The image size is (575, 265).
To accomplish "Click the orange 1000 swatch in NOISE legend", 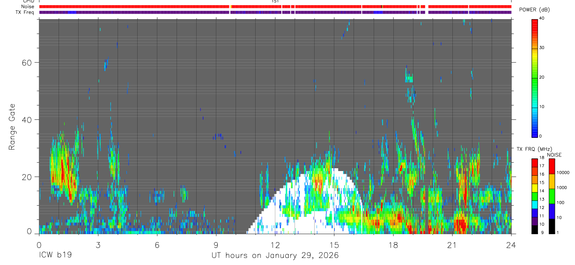I will coord(552,181).
